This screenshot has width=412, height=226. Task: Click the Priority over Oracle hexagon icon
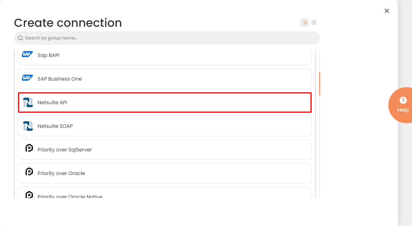point(29,172)
